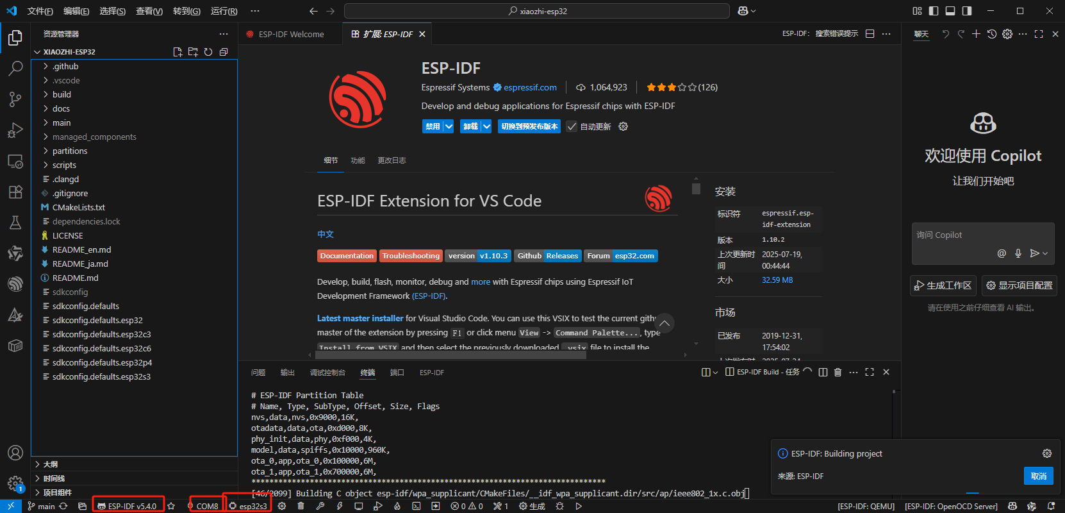The image size is (1065, 513).
Task: Click the Documentation badge link
Action: click(347, 256)
